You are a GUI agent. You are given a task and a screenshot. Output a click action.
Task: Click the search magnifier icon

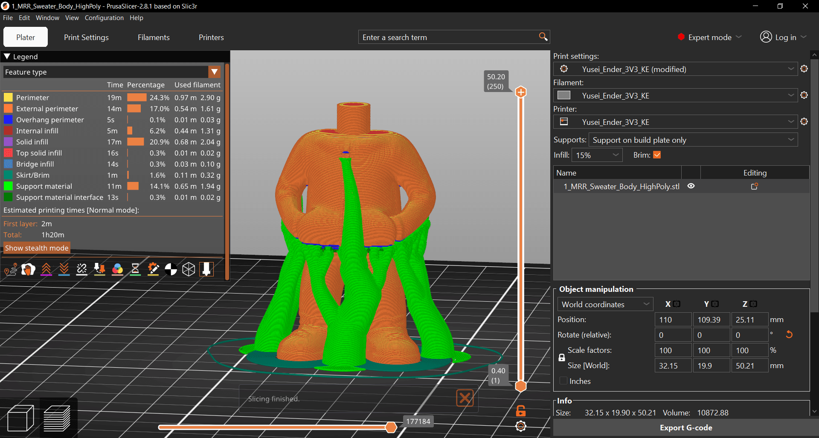(543, 37)
